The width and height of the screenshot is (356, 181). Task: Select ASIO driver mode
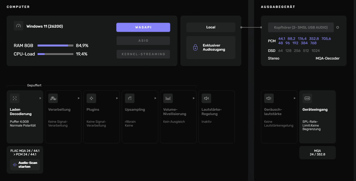[x=143, y=41]
